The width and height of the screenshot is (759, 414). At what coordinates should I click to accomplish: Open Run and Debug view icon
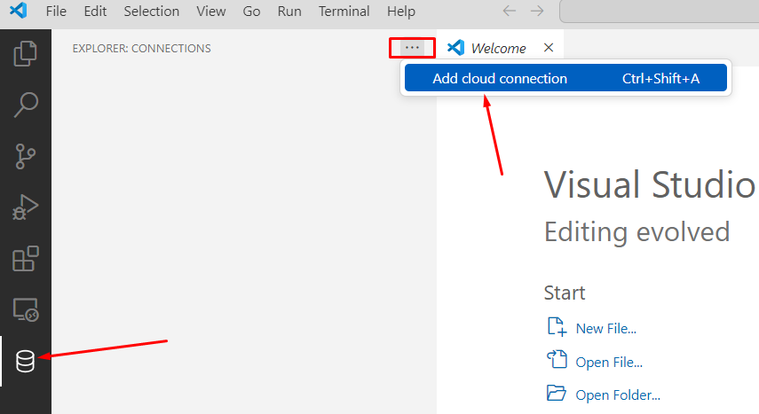25,207
